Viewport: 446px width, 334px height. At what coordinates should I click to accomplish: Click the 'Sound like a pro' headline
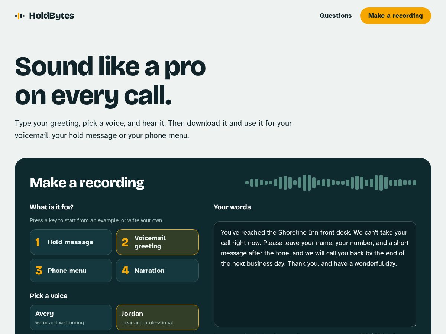pyautogui.click(x=110, y=81)
